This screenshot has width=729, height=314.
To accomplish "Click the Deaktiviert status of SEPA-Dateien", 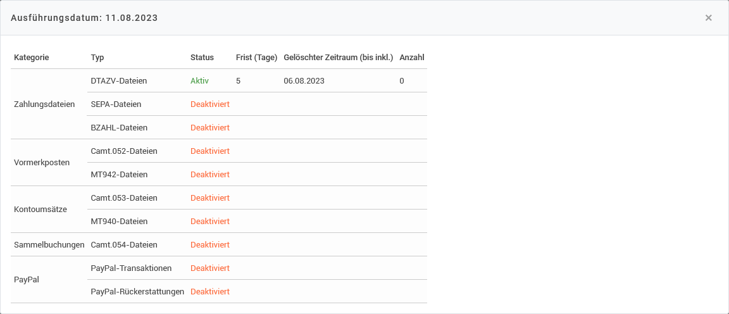I will [209, 104].
